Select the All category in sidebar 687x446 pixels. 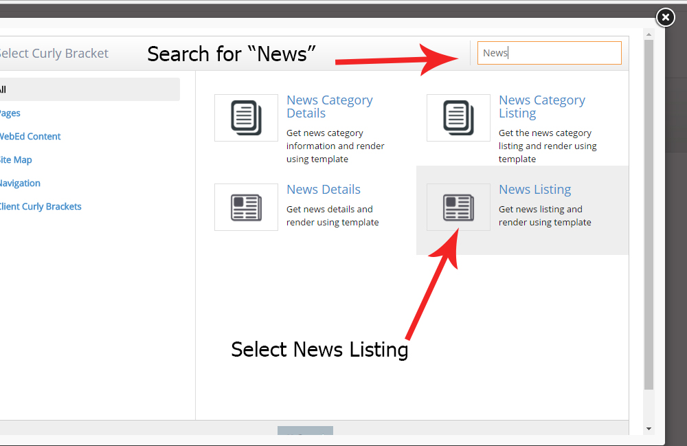(3, 89)
